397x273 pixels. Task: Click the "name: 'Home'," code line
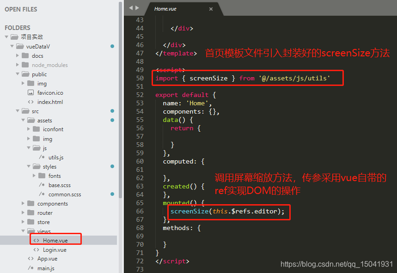click(187, 103)
